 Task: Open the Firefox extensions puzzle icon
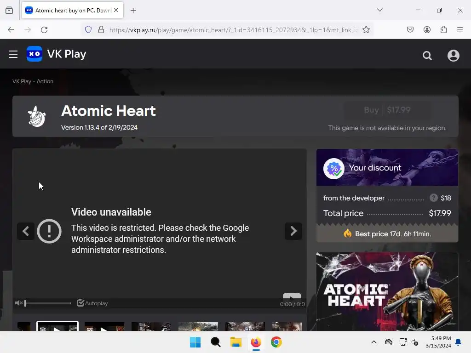pyautogui.click(x=443, y=29)
